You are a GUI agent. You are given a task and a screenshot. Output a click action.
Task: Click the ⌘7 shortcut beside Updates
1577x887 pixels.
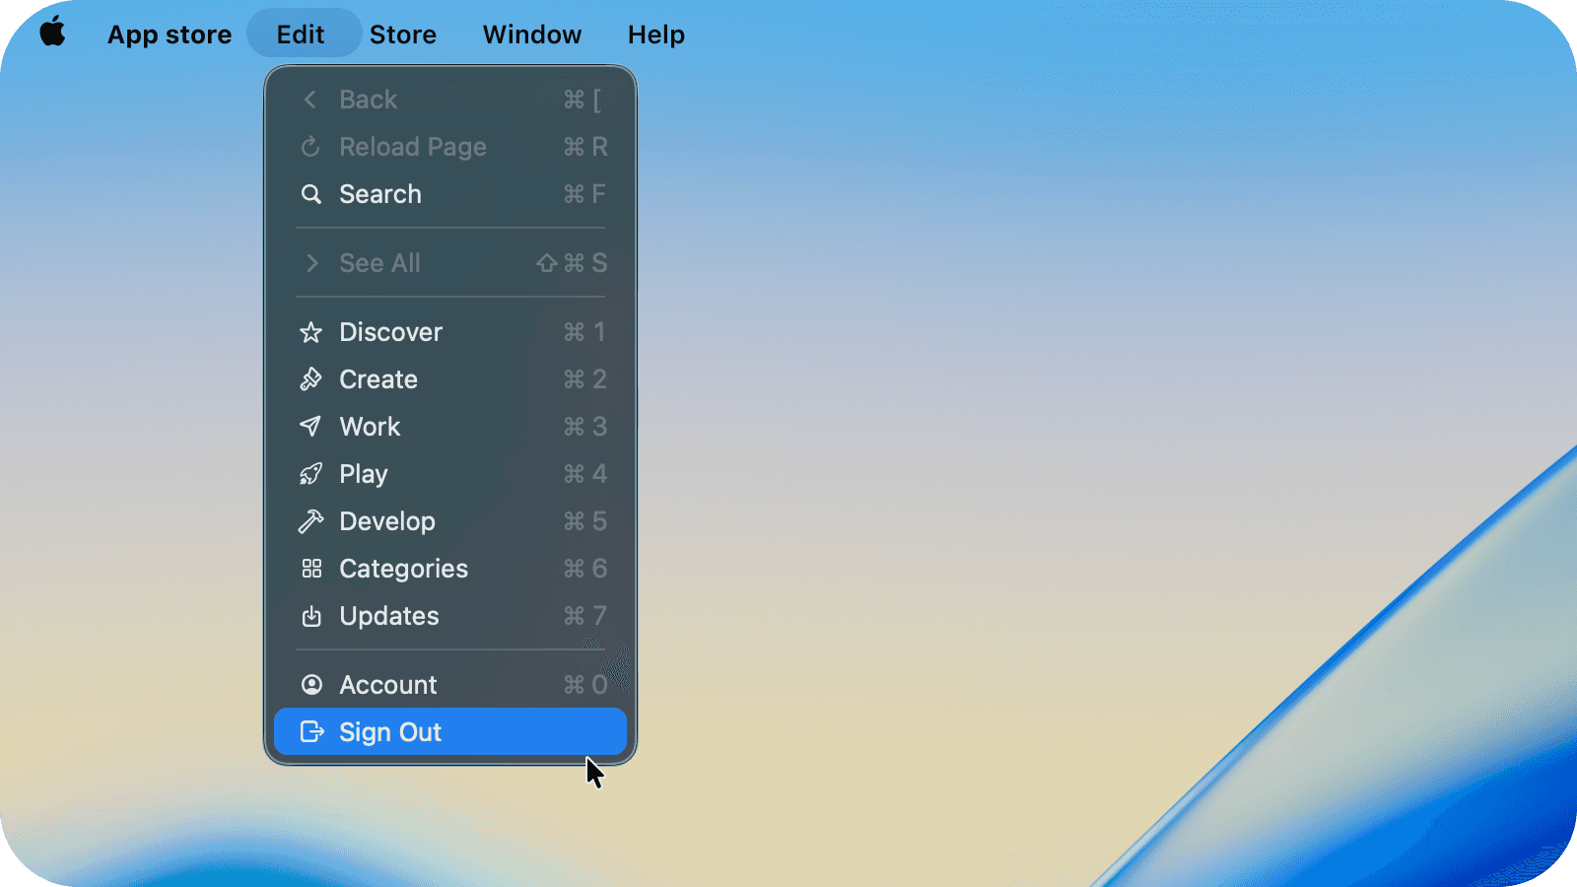click(x=584, y=616)
